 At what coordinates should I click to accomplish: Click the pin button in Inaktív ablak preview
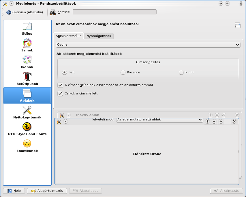68,115
